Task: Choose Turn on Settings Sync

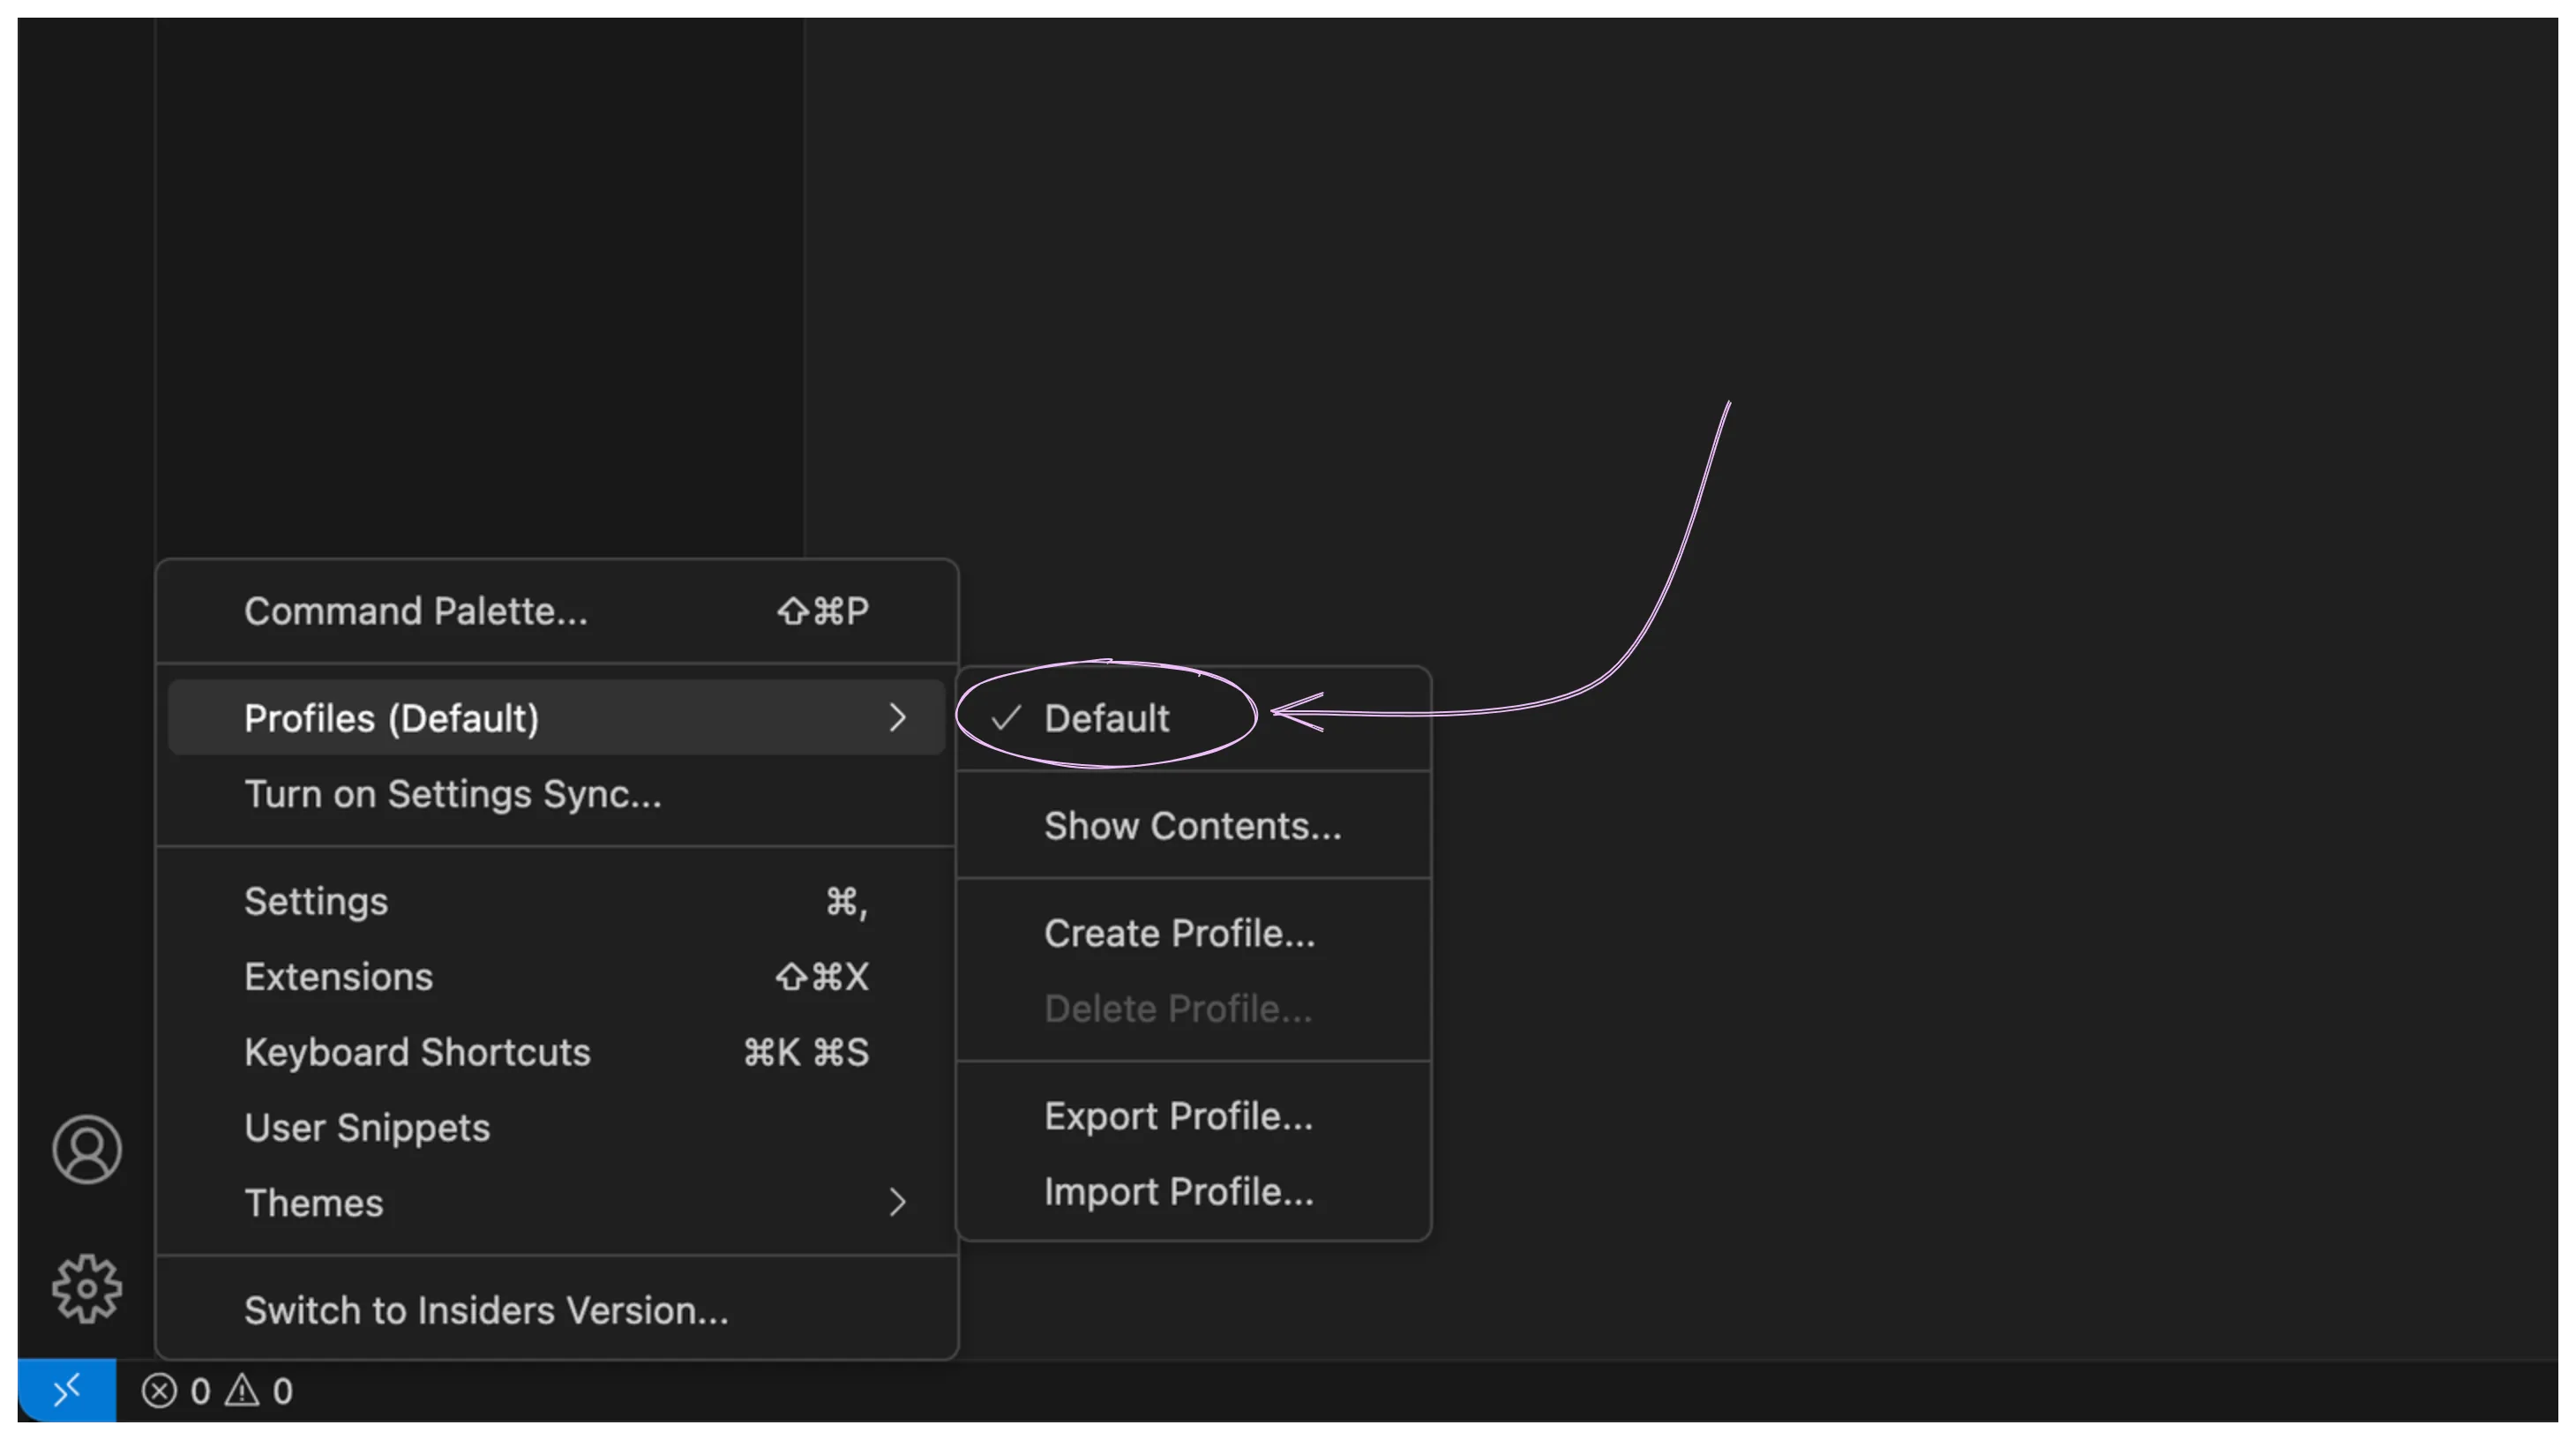Action: (x=556, y=794)
